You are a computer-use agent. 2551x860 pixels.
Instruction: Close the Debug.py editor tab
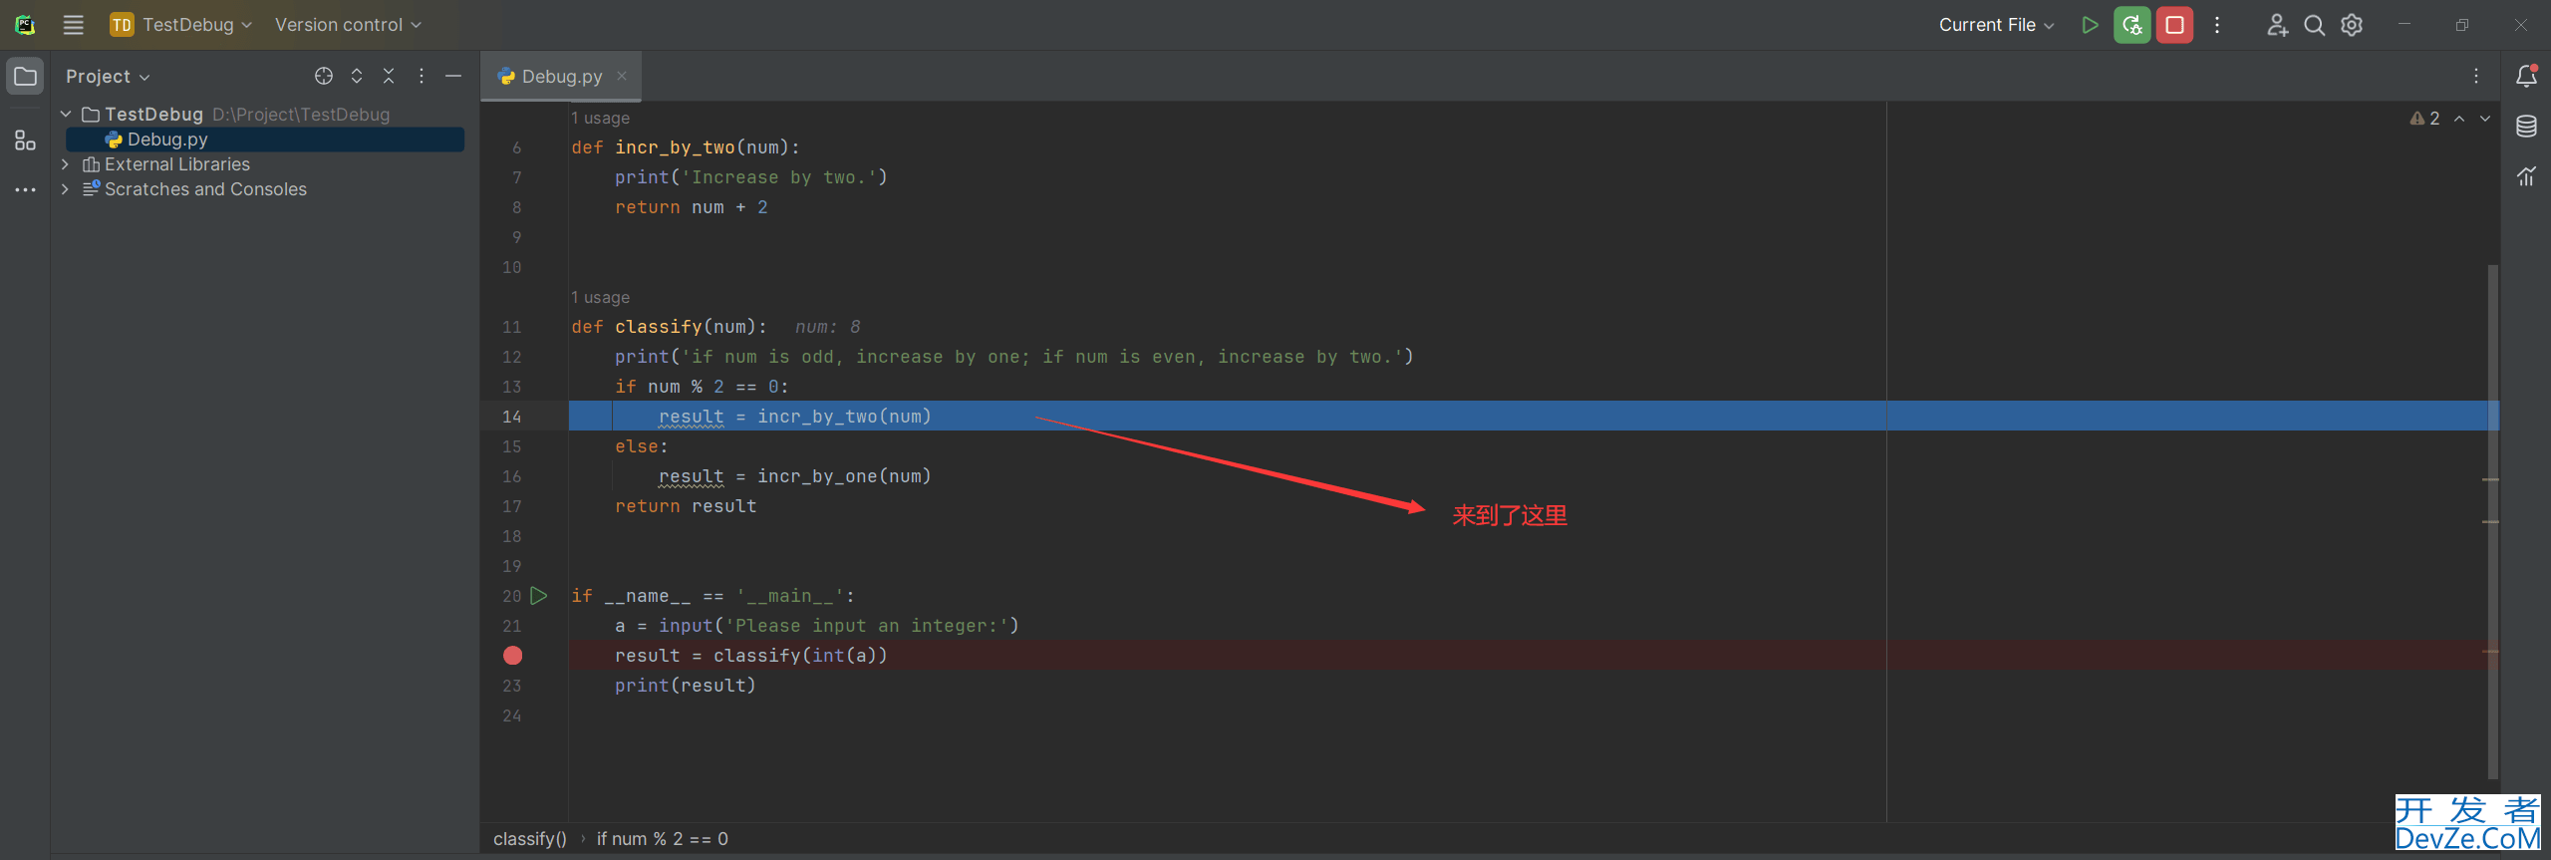[622, 76]
